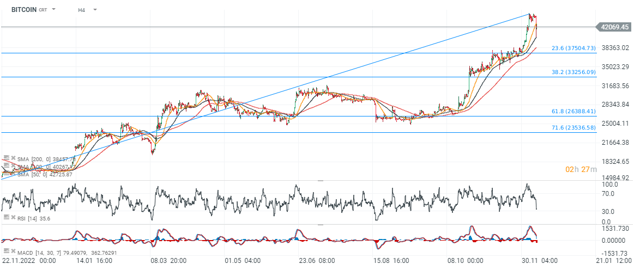Remove the RSI indicator
634x270 pixels.
click(x=13, y=218)
